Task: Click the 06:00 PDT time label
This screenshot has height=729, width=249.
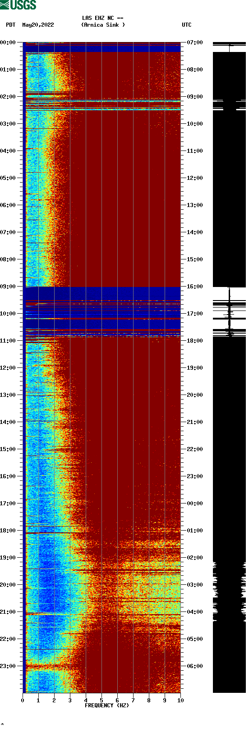Action: click(8, 205)
